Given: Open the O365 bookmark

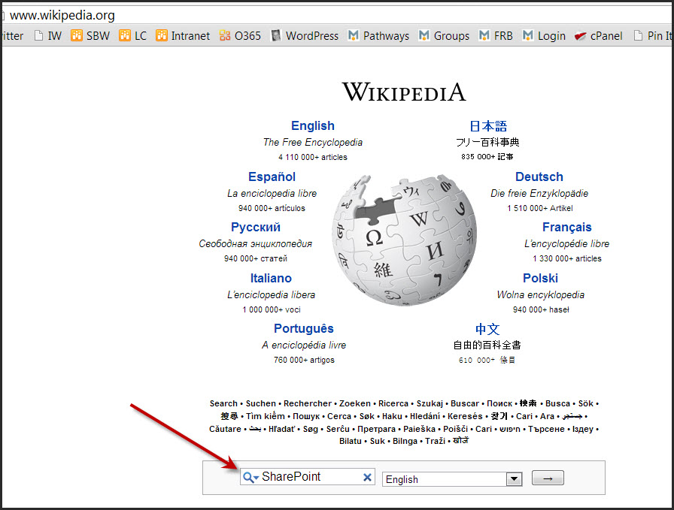Looking at the screenshot, I should [x=241, y=35].
